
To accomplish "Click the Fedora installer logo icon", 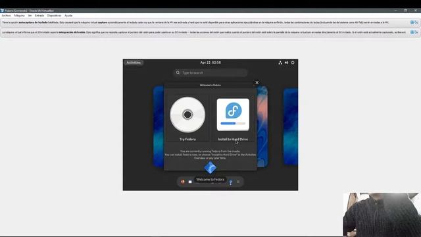I will pos(233,115).
